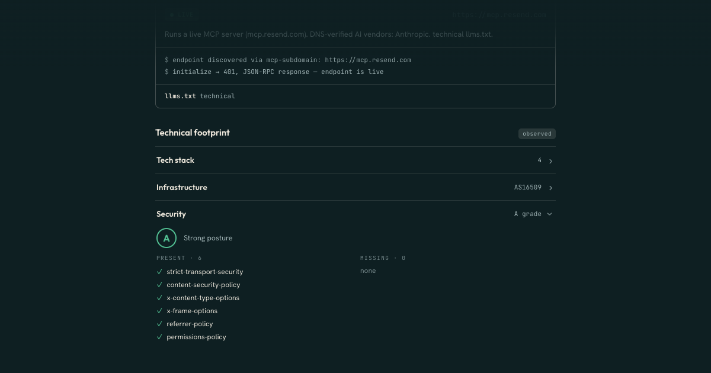Click the Security section heading
Screen dimensions: 711x373
[x=171, y=214]
